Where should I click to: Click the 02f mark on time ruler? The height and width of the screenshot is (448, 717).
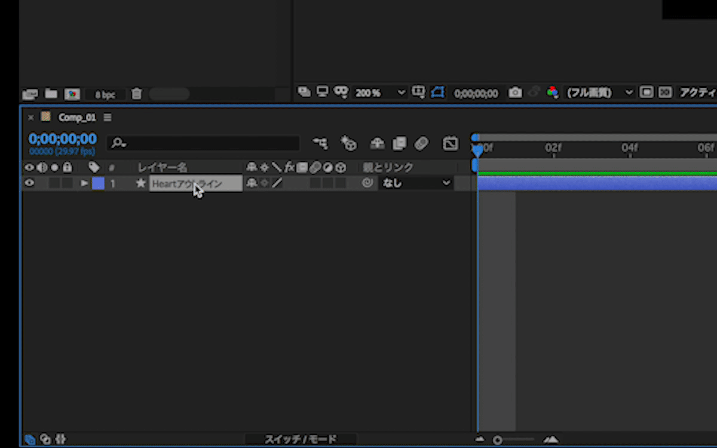pos(553,148)
